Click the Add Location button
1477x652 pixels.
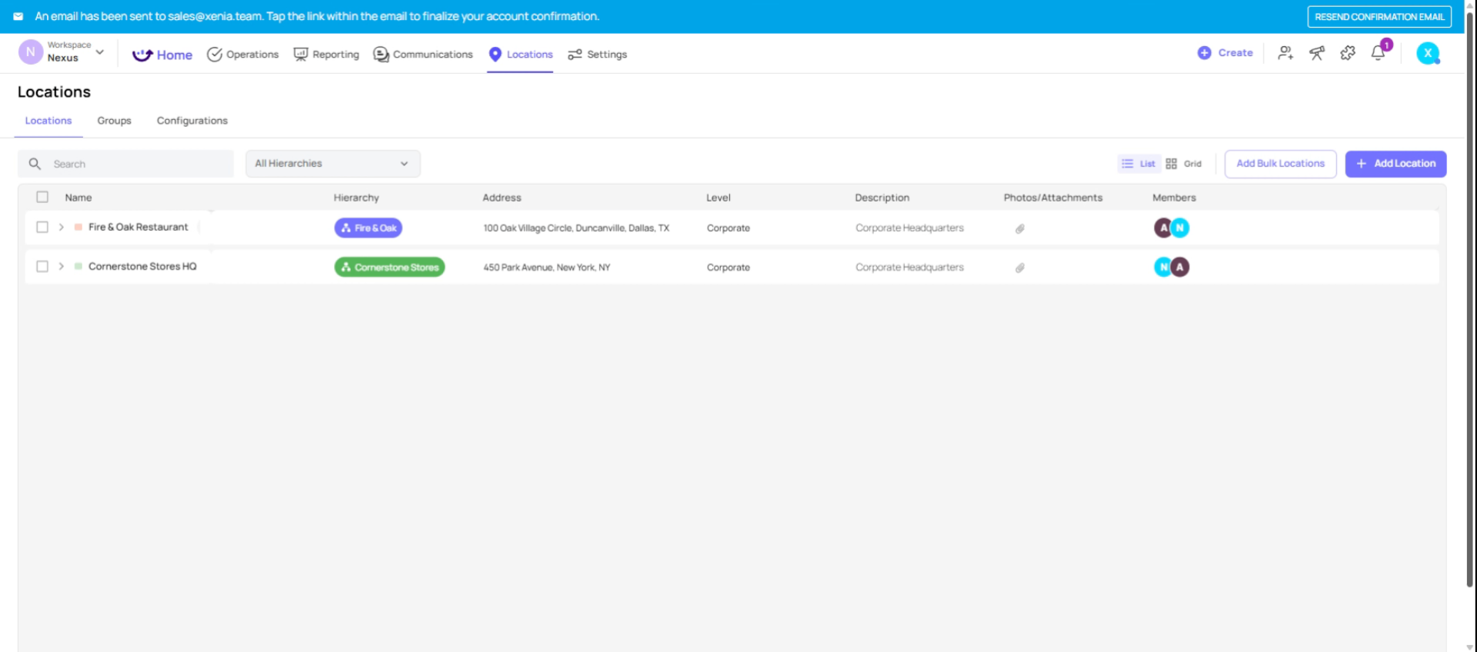click(1395, 164)
